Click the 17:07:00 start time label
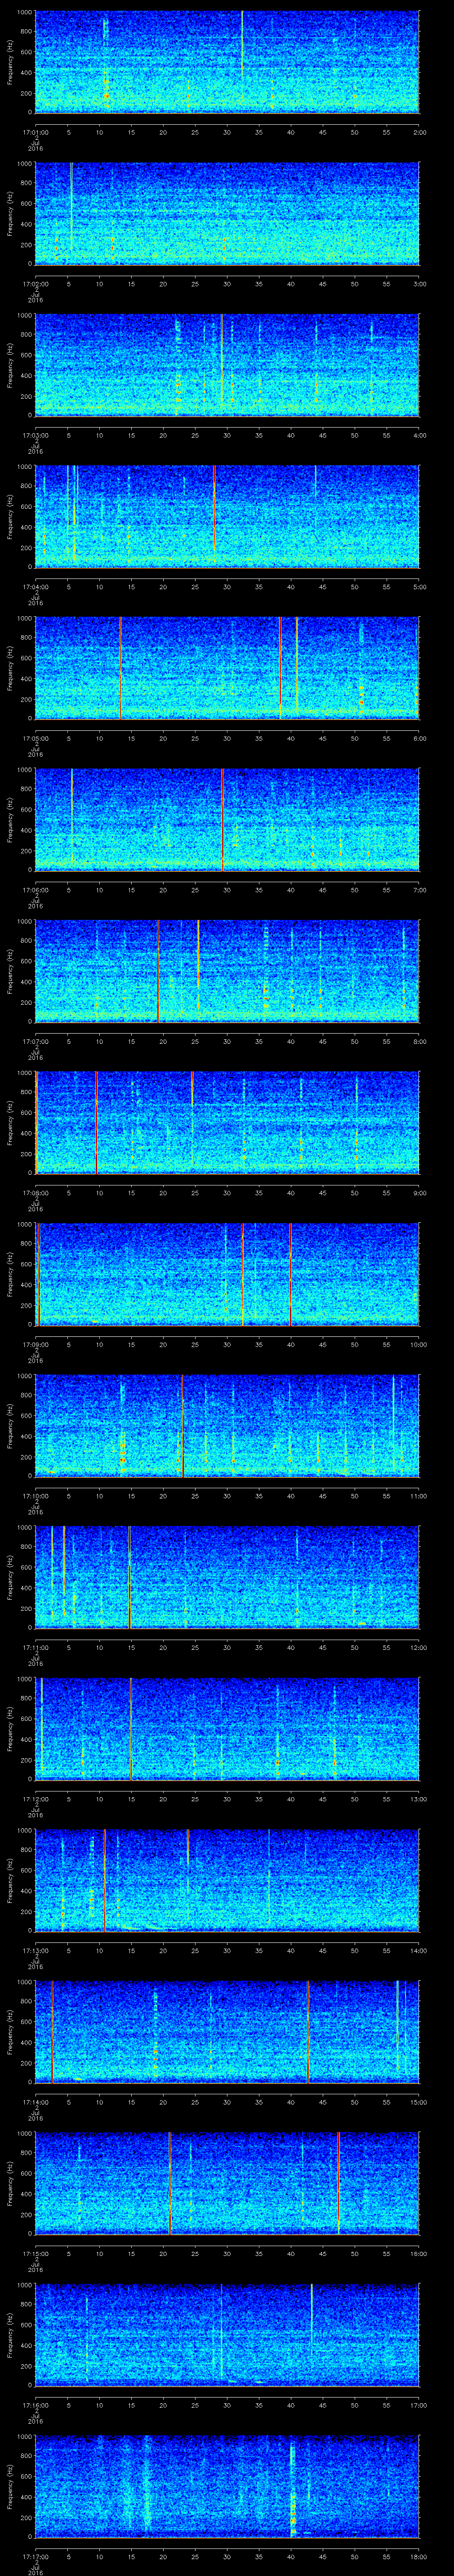The width and height of the screenshot is (454, 2576). (35, 1042)
